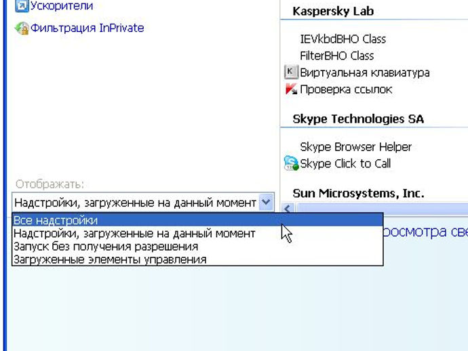This screenshot has height=351, width=468.
Task: Click the horizontal scrollbar track
Action: (381, 209)
